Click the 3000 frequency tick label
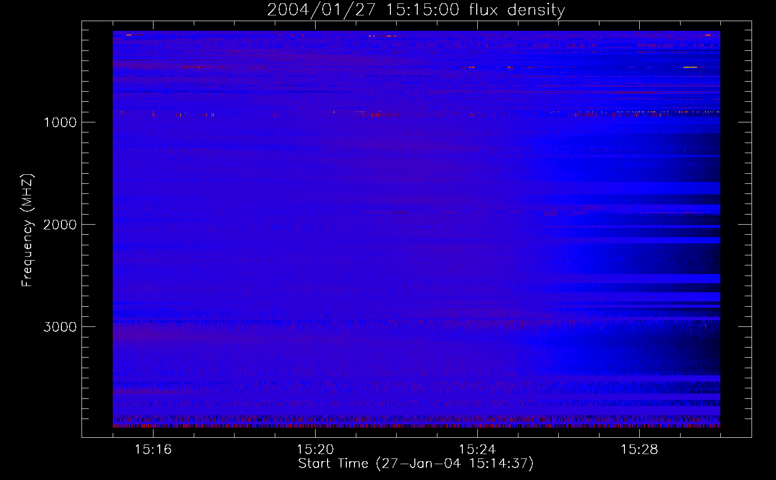Viewport: 776px width, 480px height. 60,327
